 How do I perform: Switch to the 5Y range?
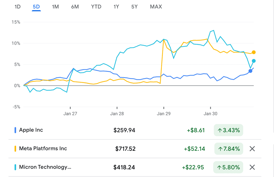134,7
